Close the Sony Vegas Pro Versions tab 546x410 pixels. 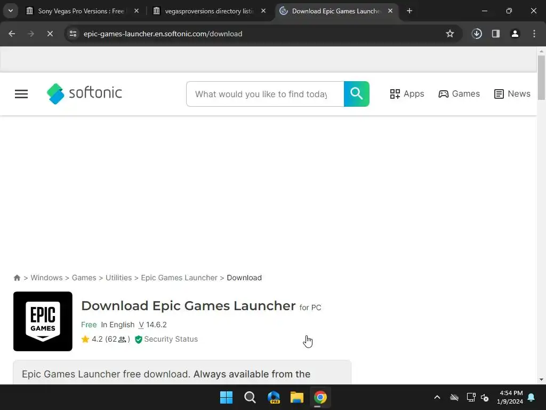coord(136,11)
